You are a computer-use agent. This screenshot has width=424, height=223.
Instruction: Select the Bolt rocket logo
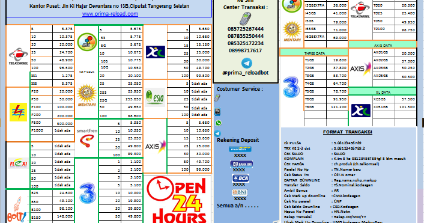[17, 210]
